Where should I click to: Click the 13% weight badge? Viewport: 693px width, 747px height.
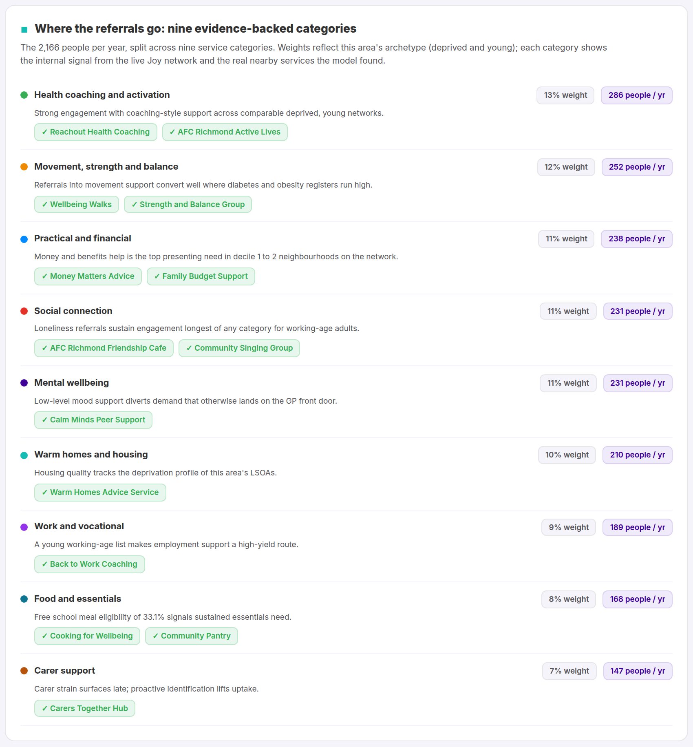tap(565, 95)
